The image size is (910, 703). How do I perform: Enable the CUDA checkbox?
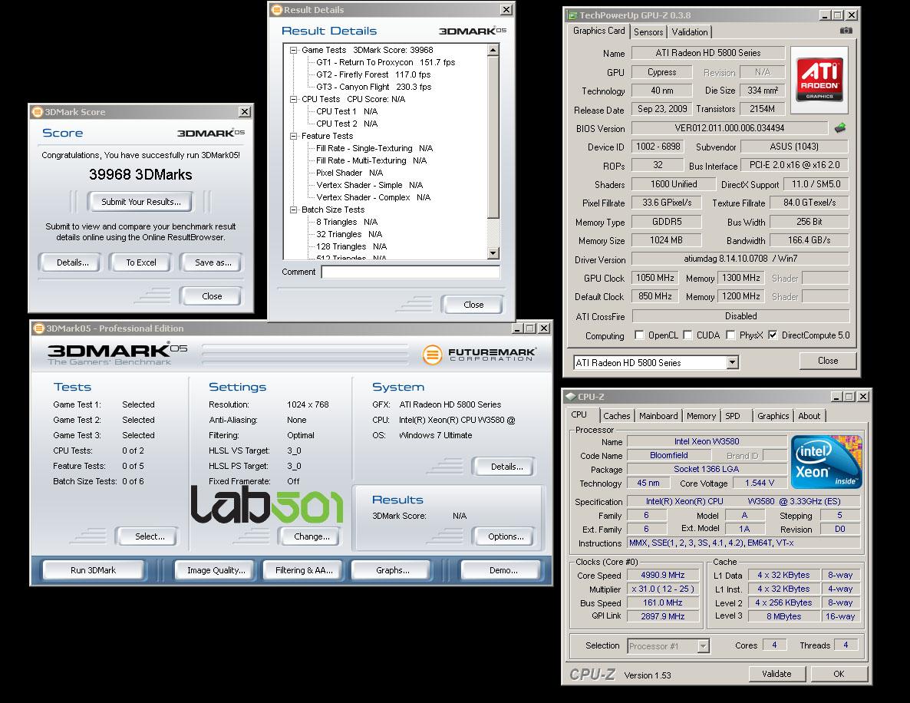pyautogui.click(x=687, y=335)
